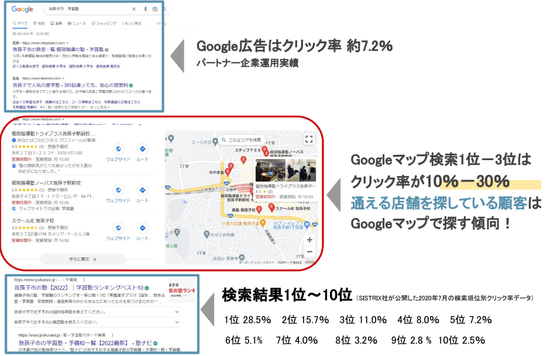This screenshot has height=356, width=547.
Task: Click the result's 塾ランキング thumbnail image
Action: click(x=182, y=291)
